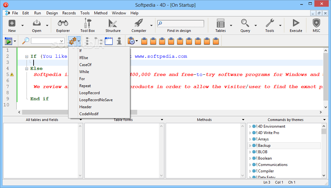Screen dimensions: 331x188
Task: Open the Help menu
Action: tap(134, 13)
